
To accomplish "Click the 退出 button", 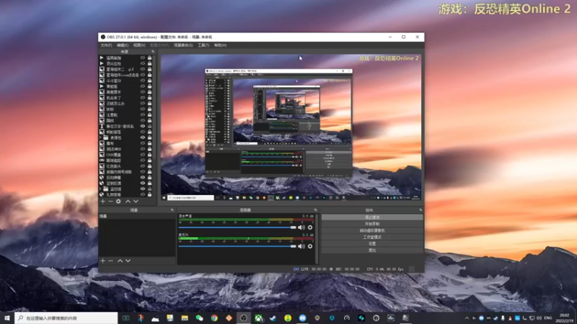I will tap(372, 250).
